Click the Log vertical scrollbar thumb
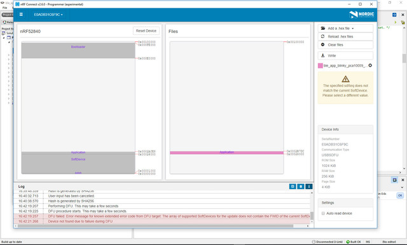Screen dimensions: 407x245 312,216
